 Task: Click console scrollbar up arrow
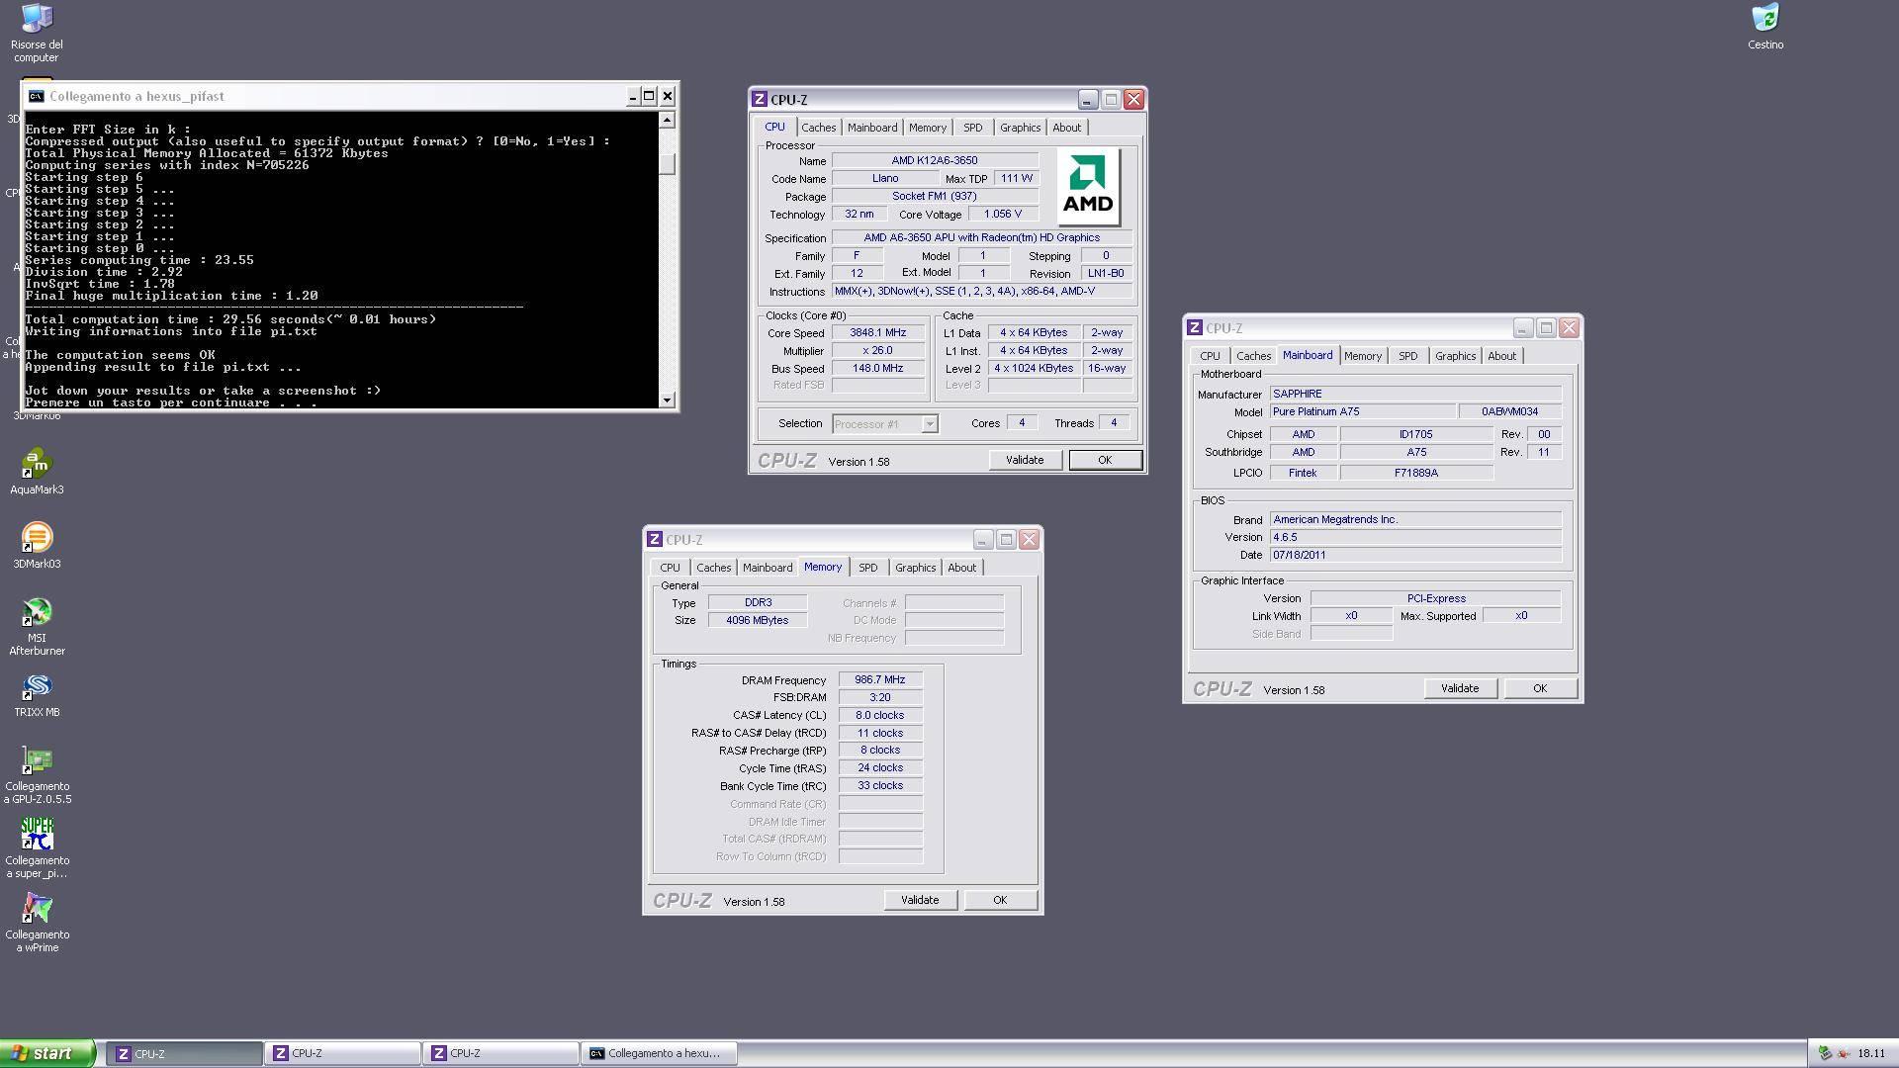point(667,120)
